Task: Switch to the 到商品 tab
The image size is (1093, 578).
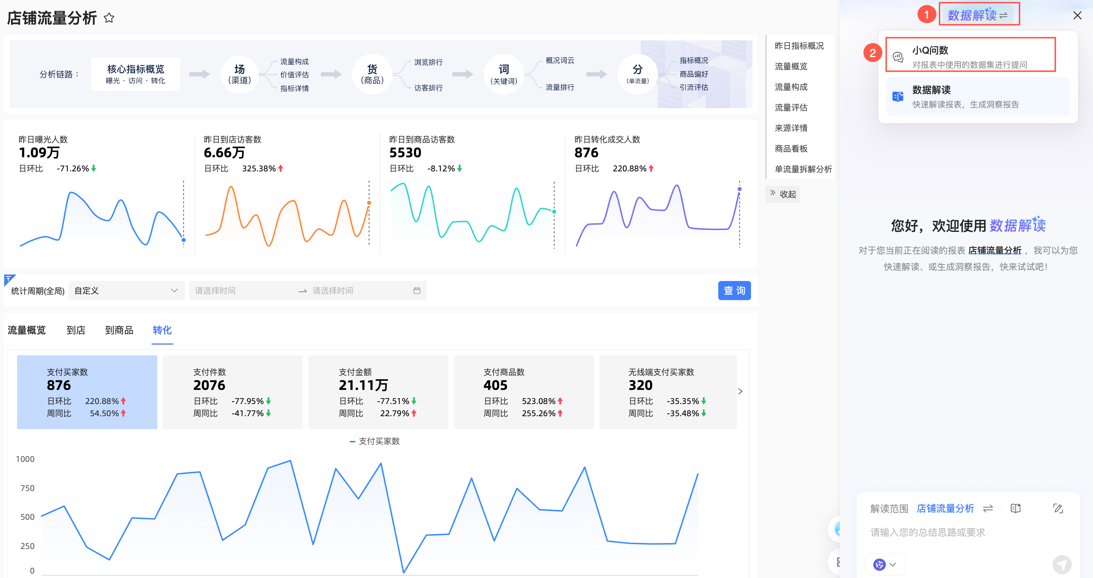Action: (x=119, y=330)
